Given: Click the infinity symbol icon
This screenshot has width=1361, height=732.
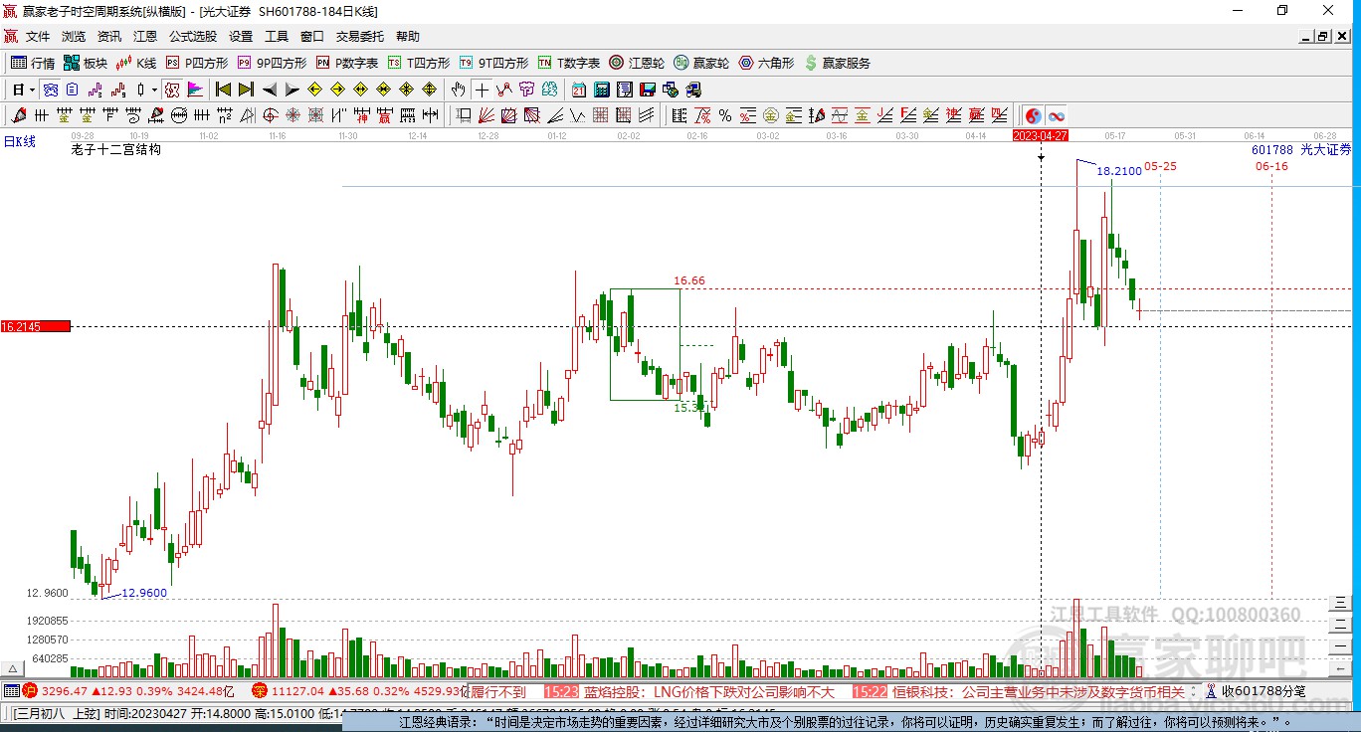Looking at the screenshot, I should [1056, 115].
